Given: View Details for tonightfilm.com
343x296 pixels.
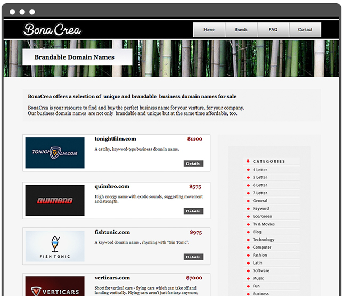Looking at the screenshot, I should click(193, 163).
